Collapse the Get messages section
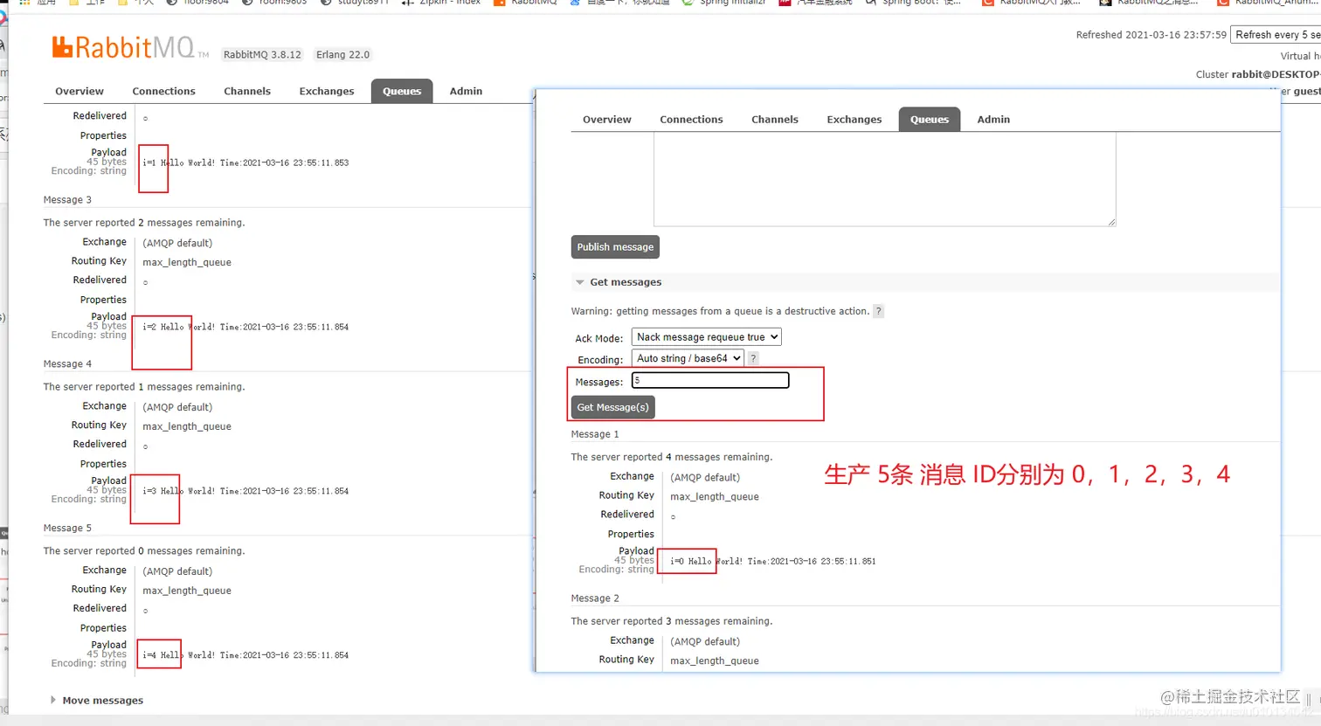 click(626, 282)
